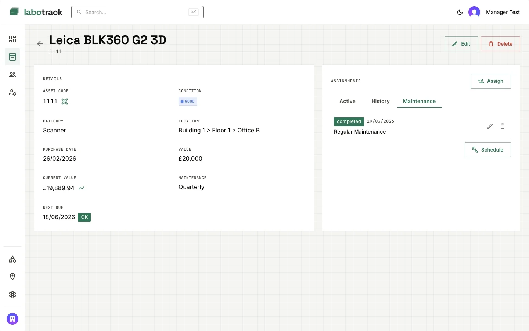Viewport: 529px width, 331px height.
Task: Show the QR code for asset 1111
Action: [x=65, y=102]
